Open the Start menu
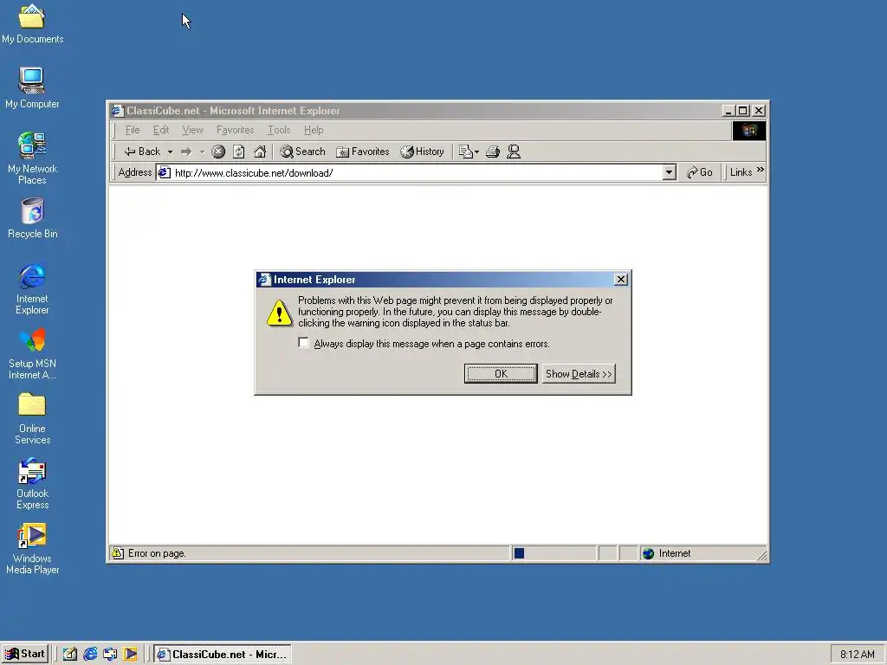Viewport: 887px width, 665px height. [x=25, y=655]
